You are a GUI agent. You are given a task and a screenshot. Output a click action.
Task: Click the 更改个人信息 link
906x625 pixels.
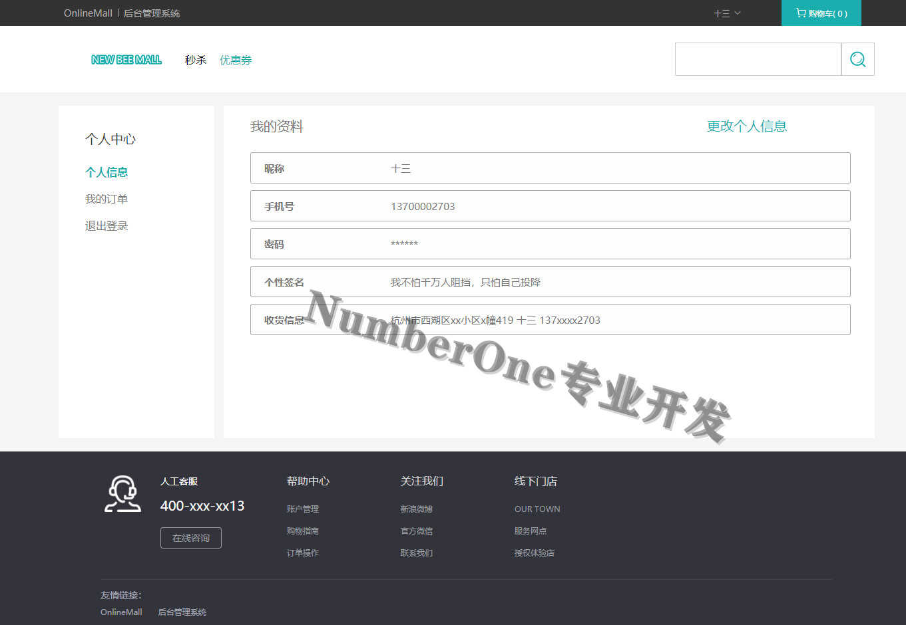(x=747, y=126)
